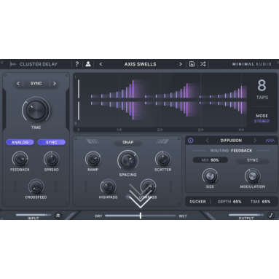The height and width of the screenshot is (279, 279).
Task: Click the LOWPASS knob
Action: [148, 186]
